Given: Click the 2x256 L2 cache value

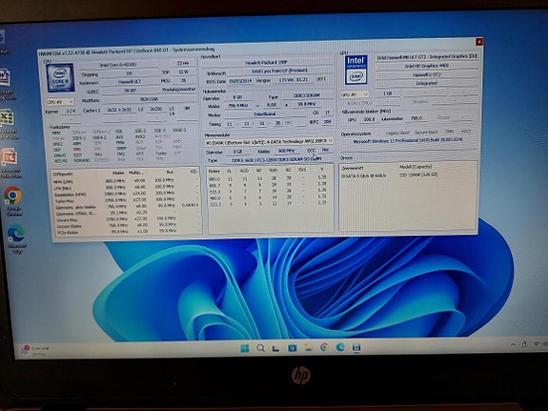Looking at the screenshot, I should (x=155, y=109).
